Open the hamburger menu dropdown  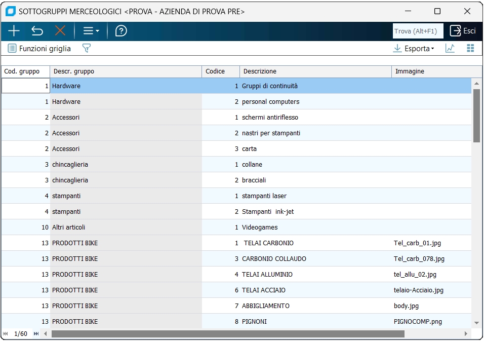point(91,31)
